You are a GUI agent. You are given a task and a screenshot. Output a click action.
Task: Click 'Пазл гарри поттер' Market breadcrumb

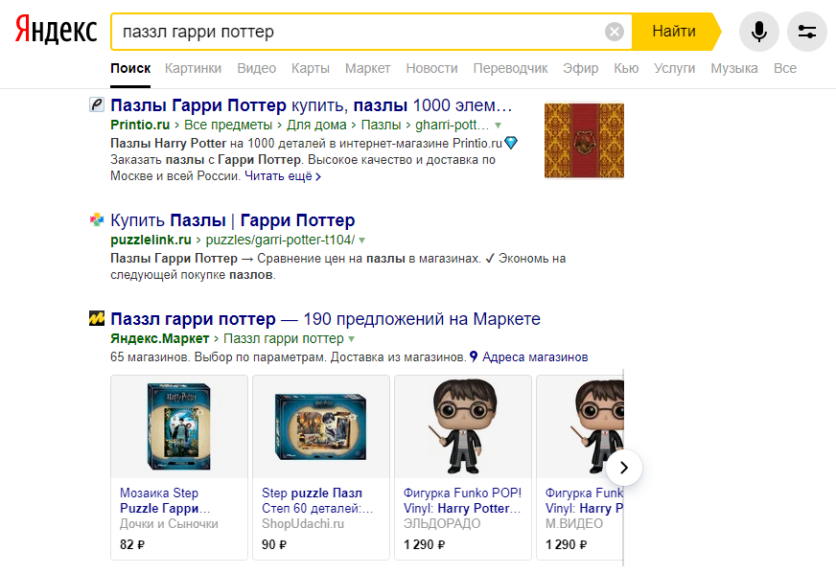click(x=284, y=338)
